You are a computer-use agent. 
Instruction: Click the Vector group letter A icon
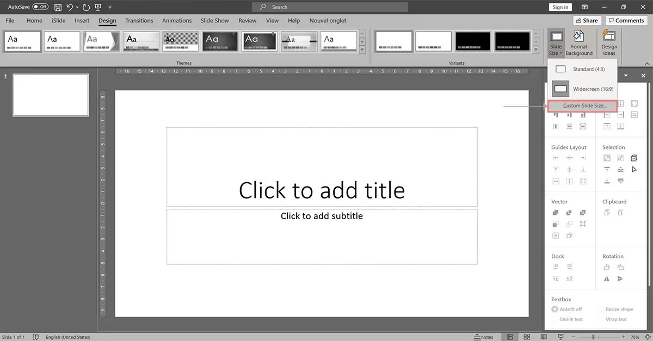tap(556, 235)
